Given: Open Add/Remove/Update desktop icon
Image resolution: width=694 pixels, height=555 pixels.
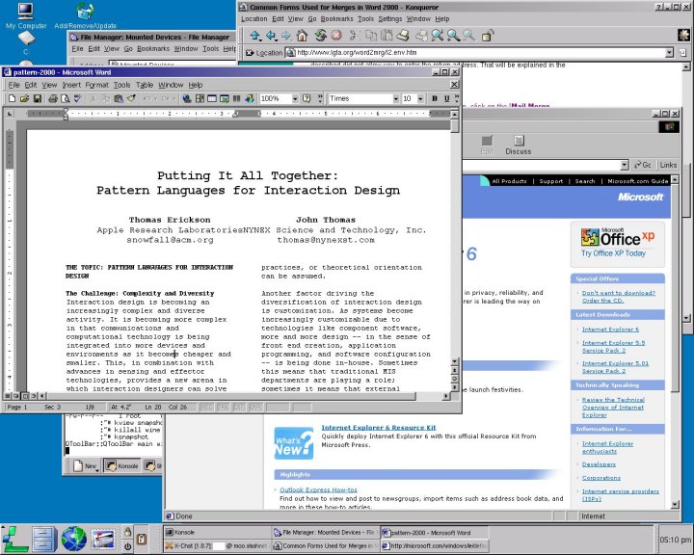Looking at the screenshot, I should coord(85,16).
